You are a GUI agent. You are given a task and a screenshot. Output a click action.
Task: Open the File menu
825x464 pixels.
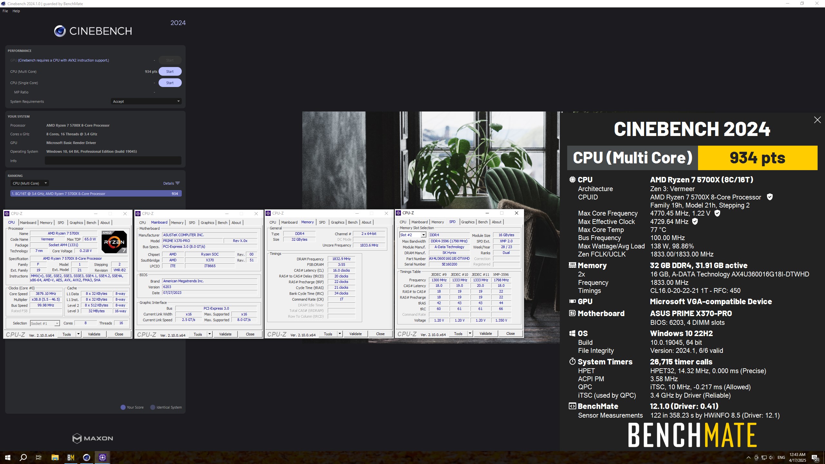pyautogui.click(x=5, y=11)
